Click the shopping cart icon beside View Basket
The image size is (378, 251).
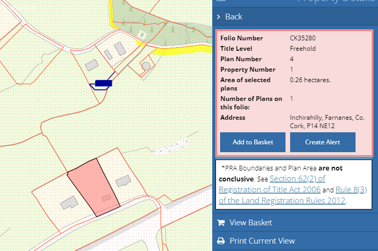pos(220,223)
